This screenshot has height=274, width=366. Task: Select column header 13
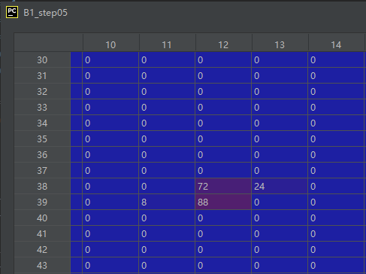pos(280,45)
